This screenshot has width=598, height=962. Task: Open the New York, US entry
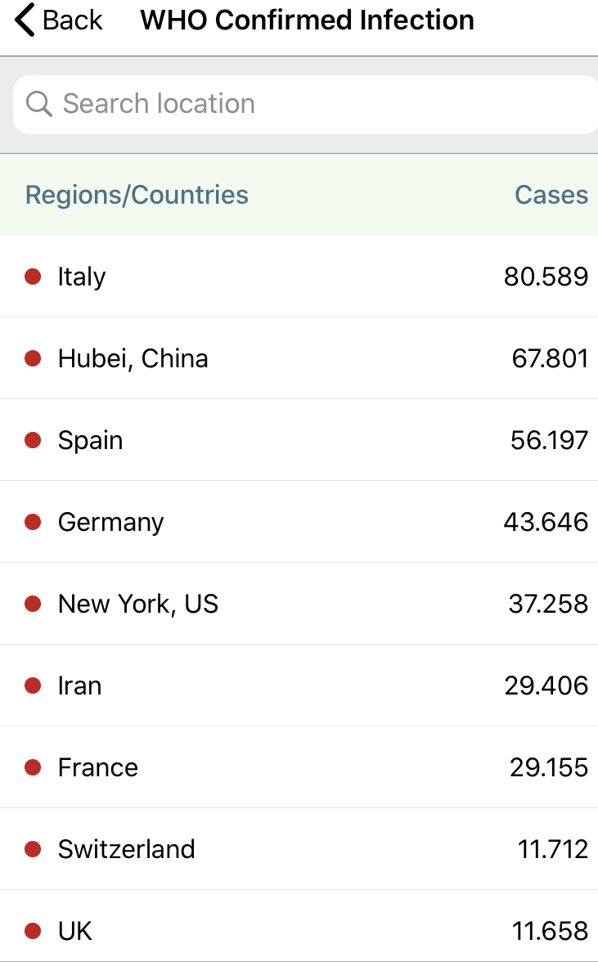tap(138, 604)
